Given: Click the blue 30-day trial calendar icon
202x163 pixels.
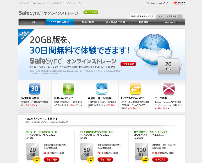Looking at the screenshot, I should coord(35,89).
